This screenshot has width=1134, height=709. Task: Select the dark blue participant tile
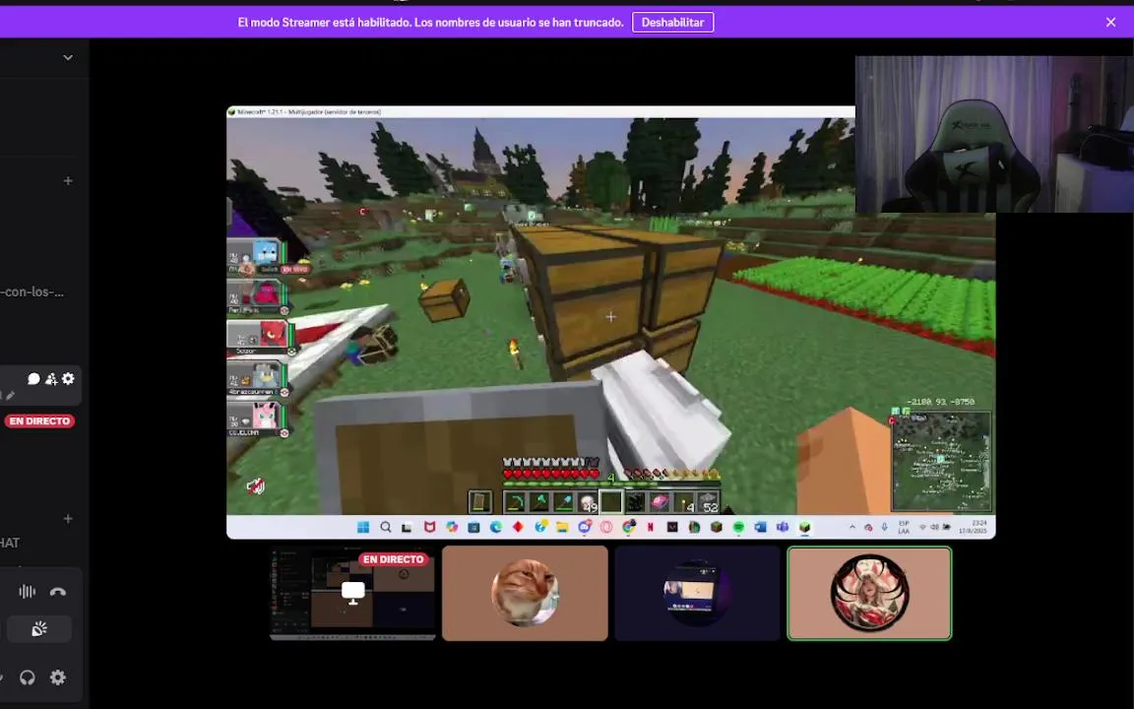click(x=697, y=593)
